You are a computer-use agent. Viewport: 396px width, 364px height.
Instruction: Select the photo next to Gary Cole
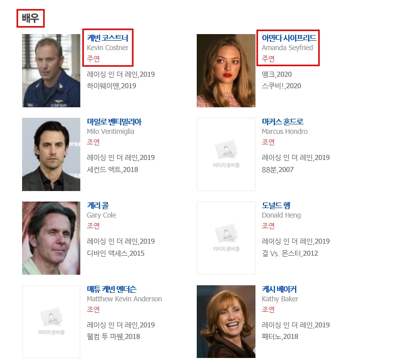click(51, 238)
